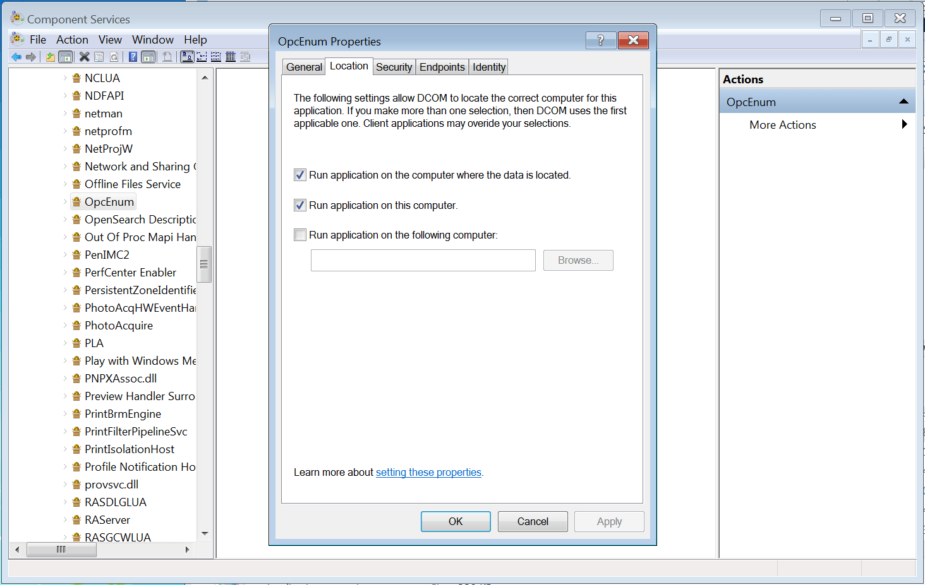Screen dimensions: 925x585
Task: Open 'setting these properties' link
Action: 428,472
